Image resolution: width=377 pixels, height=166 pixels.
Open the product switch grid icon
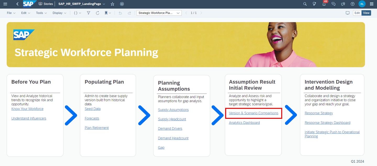pyautogui.click(x=372, y=4)
